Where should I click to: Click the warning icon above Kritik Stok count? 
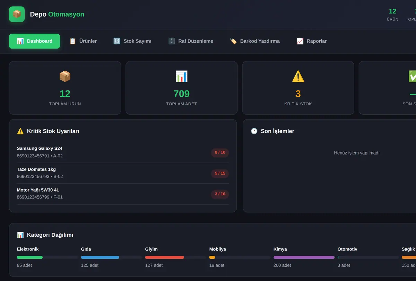click(298, 76)
